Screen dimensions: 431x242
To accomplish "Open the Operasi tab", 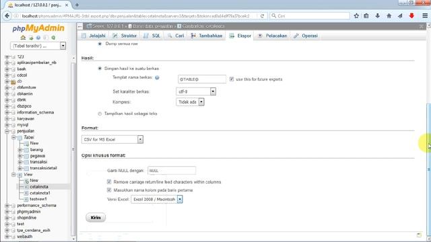I will [x=305, y=36].
